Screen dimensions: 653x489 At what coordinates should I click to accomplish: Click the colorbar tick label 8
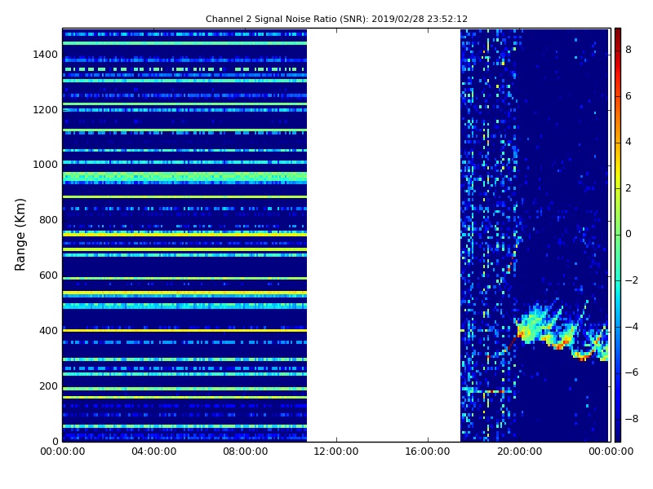[629, 50]
